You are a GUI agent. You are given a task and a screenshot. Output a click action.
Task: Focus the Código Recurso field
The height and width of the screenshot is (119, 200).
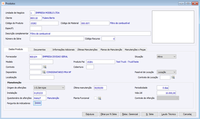coord(108,39)
